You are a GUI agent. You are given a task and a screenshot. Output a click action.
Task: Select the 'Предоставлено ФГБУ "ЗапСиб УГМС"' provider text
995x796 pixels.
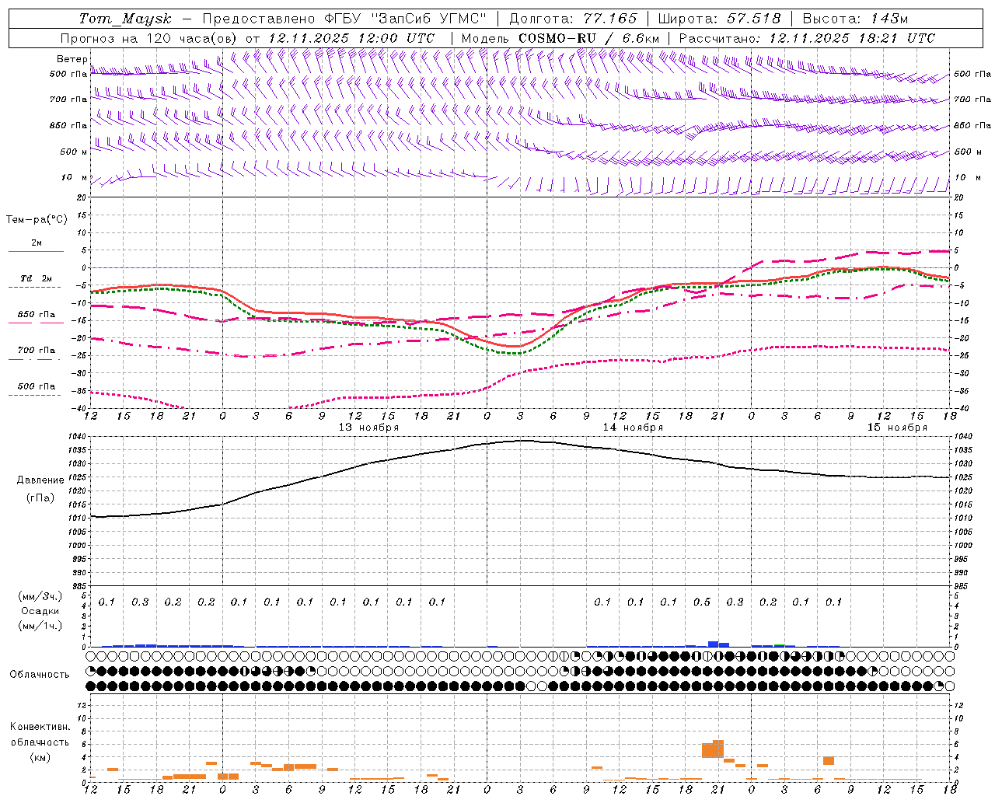pyautogui.click(x=343, y=19)
